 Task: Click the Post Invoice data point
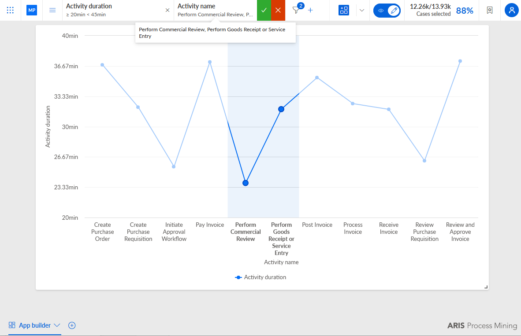click(317, 78)
